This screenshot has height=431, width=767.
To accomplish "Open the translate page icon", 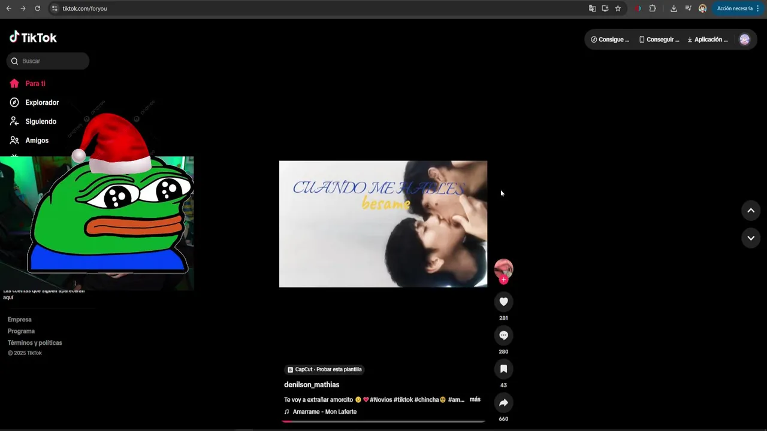I will (x=592, y=8).
